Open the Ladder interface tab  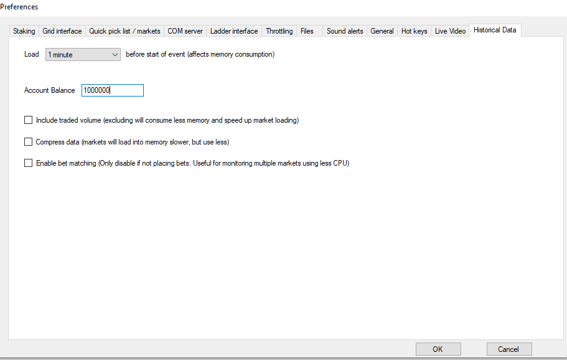[x=234, y=31]
